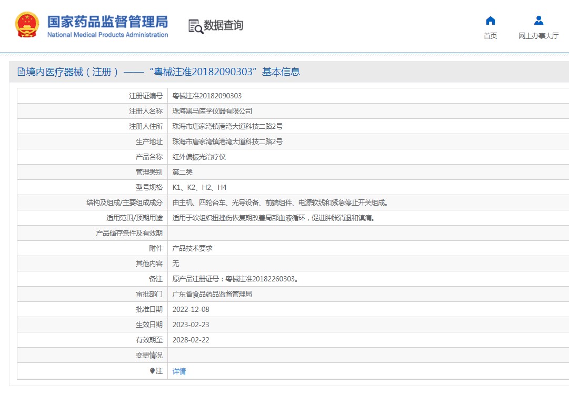Click the model spec value K1、K2、H2、H4
Viewport: 569px width, 395px height.
click(x=199, y=187)
